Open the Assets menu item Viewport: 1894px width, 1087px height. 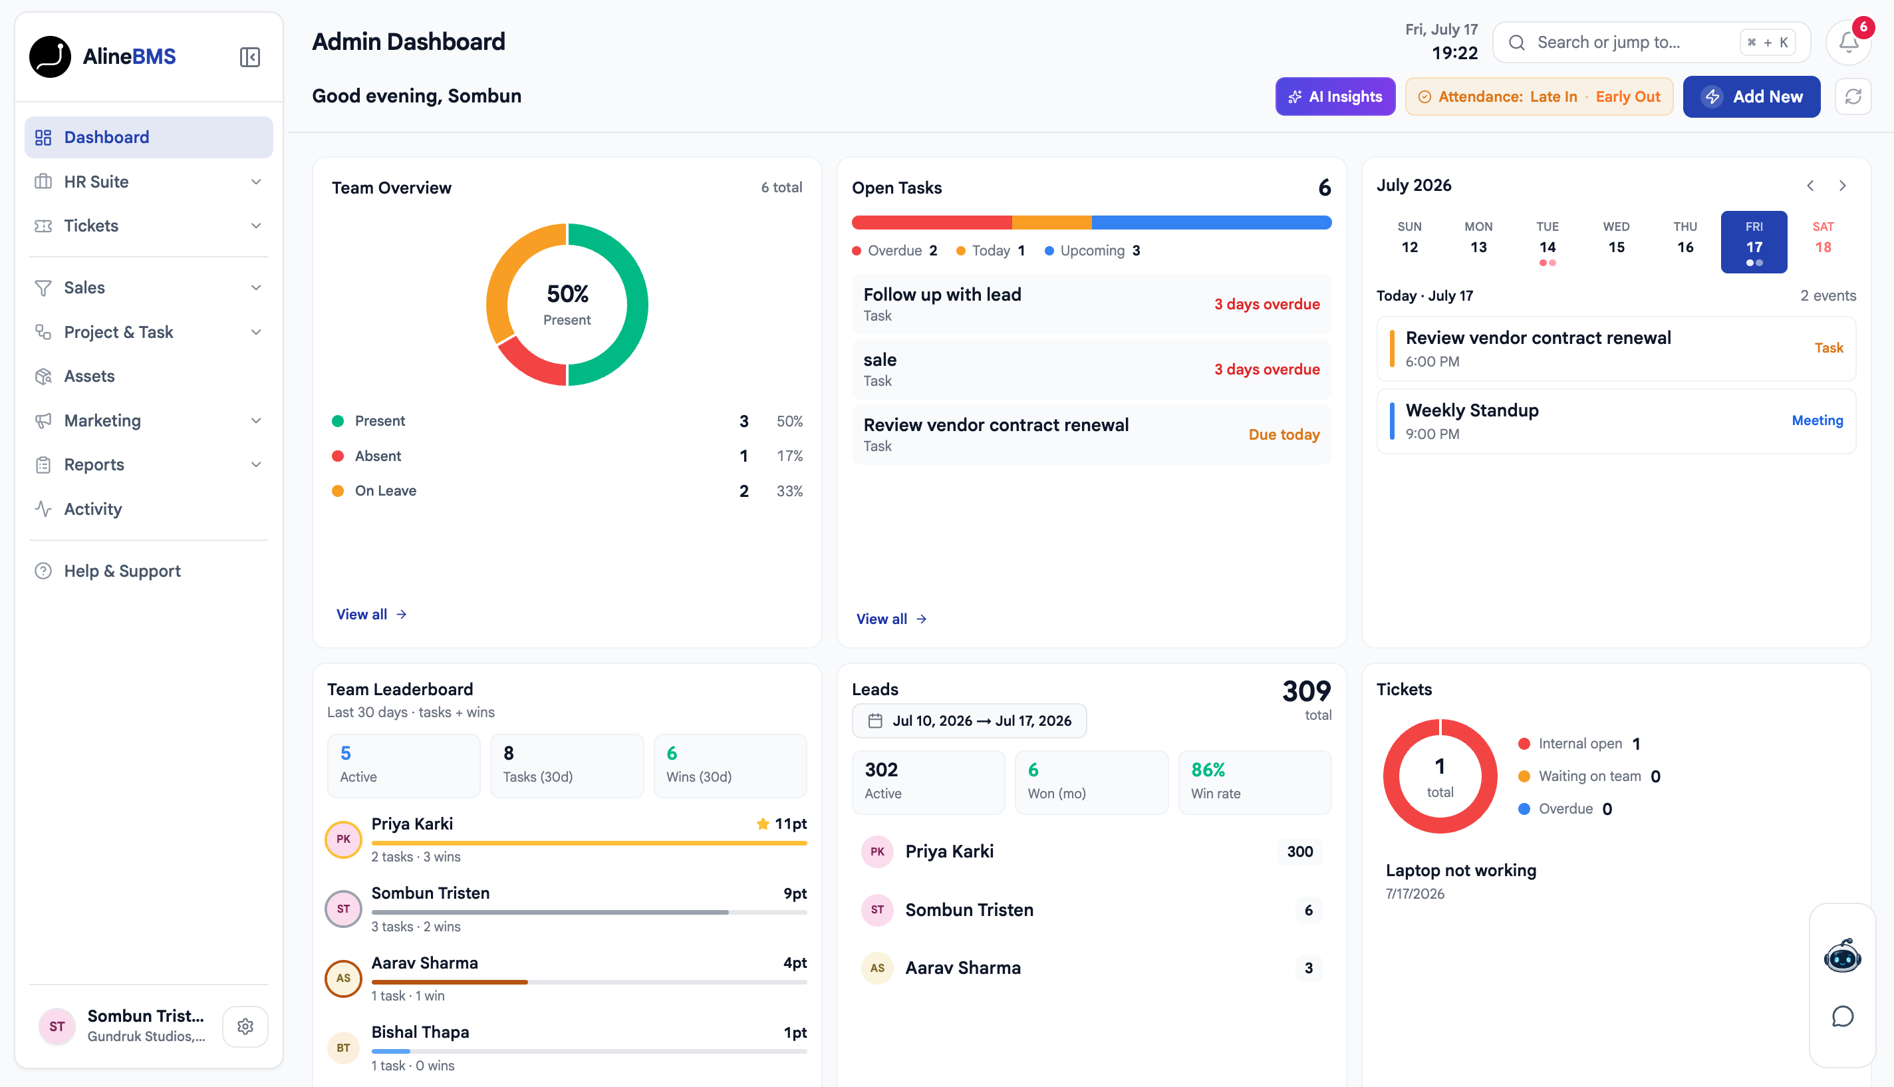[x=148, y=377]
